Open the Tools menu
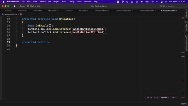 point(79,2)
